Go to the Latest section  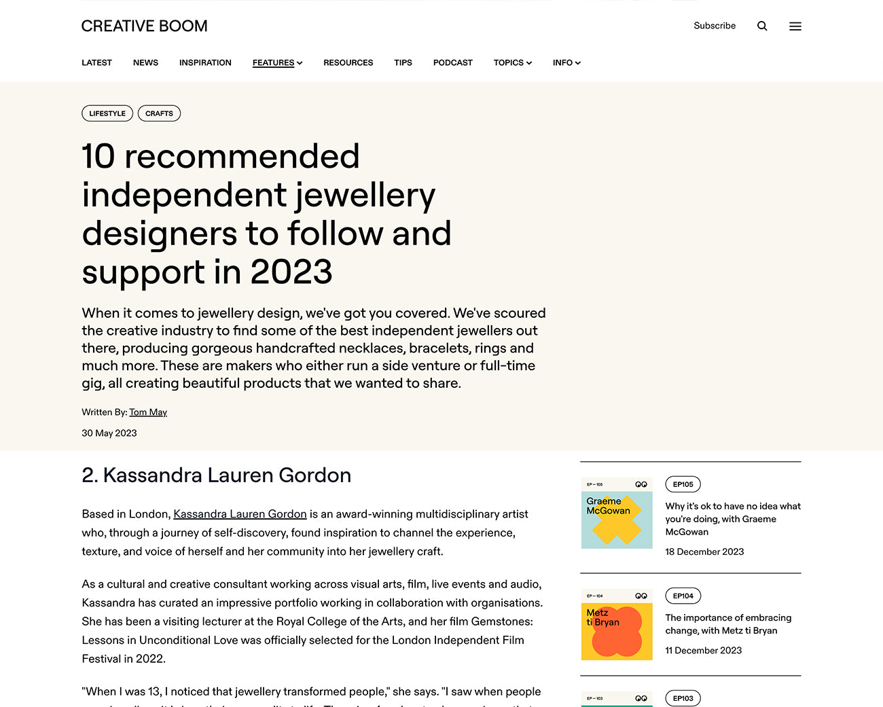96,62
